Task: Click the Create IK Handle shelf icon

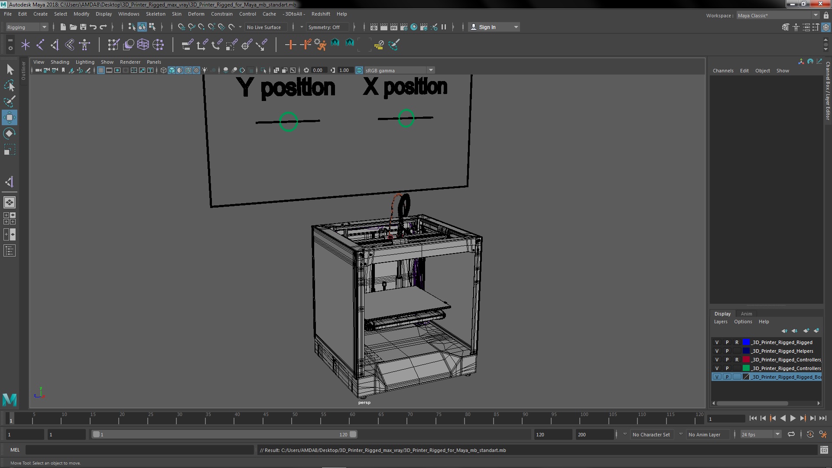Action: point(55,45)
